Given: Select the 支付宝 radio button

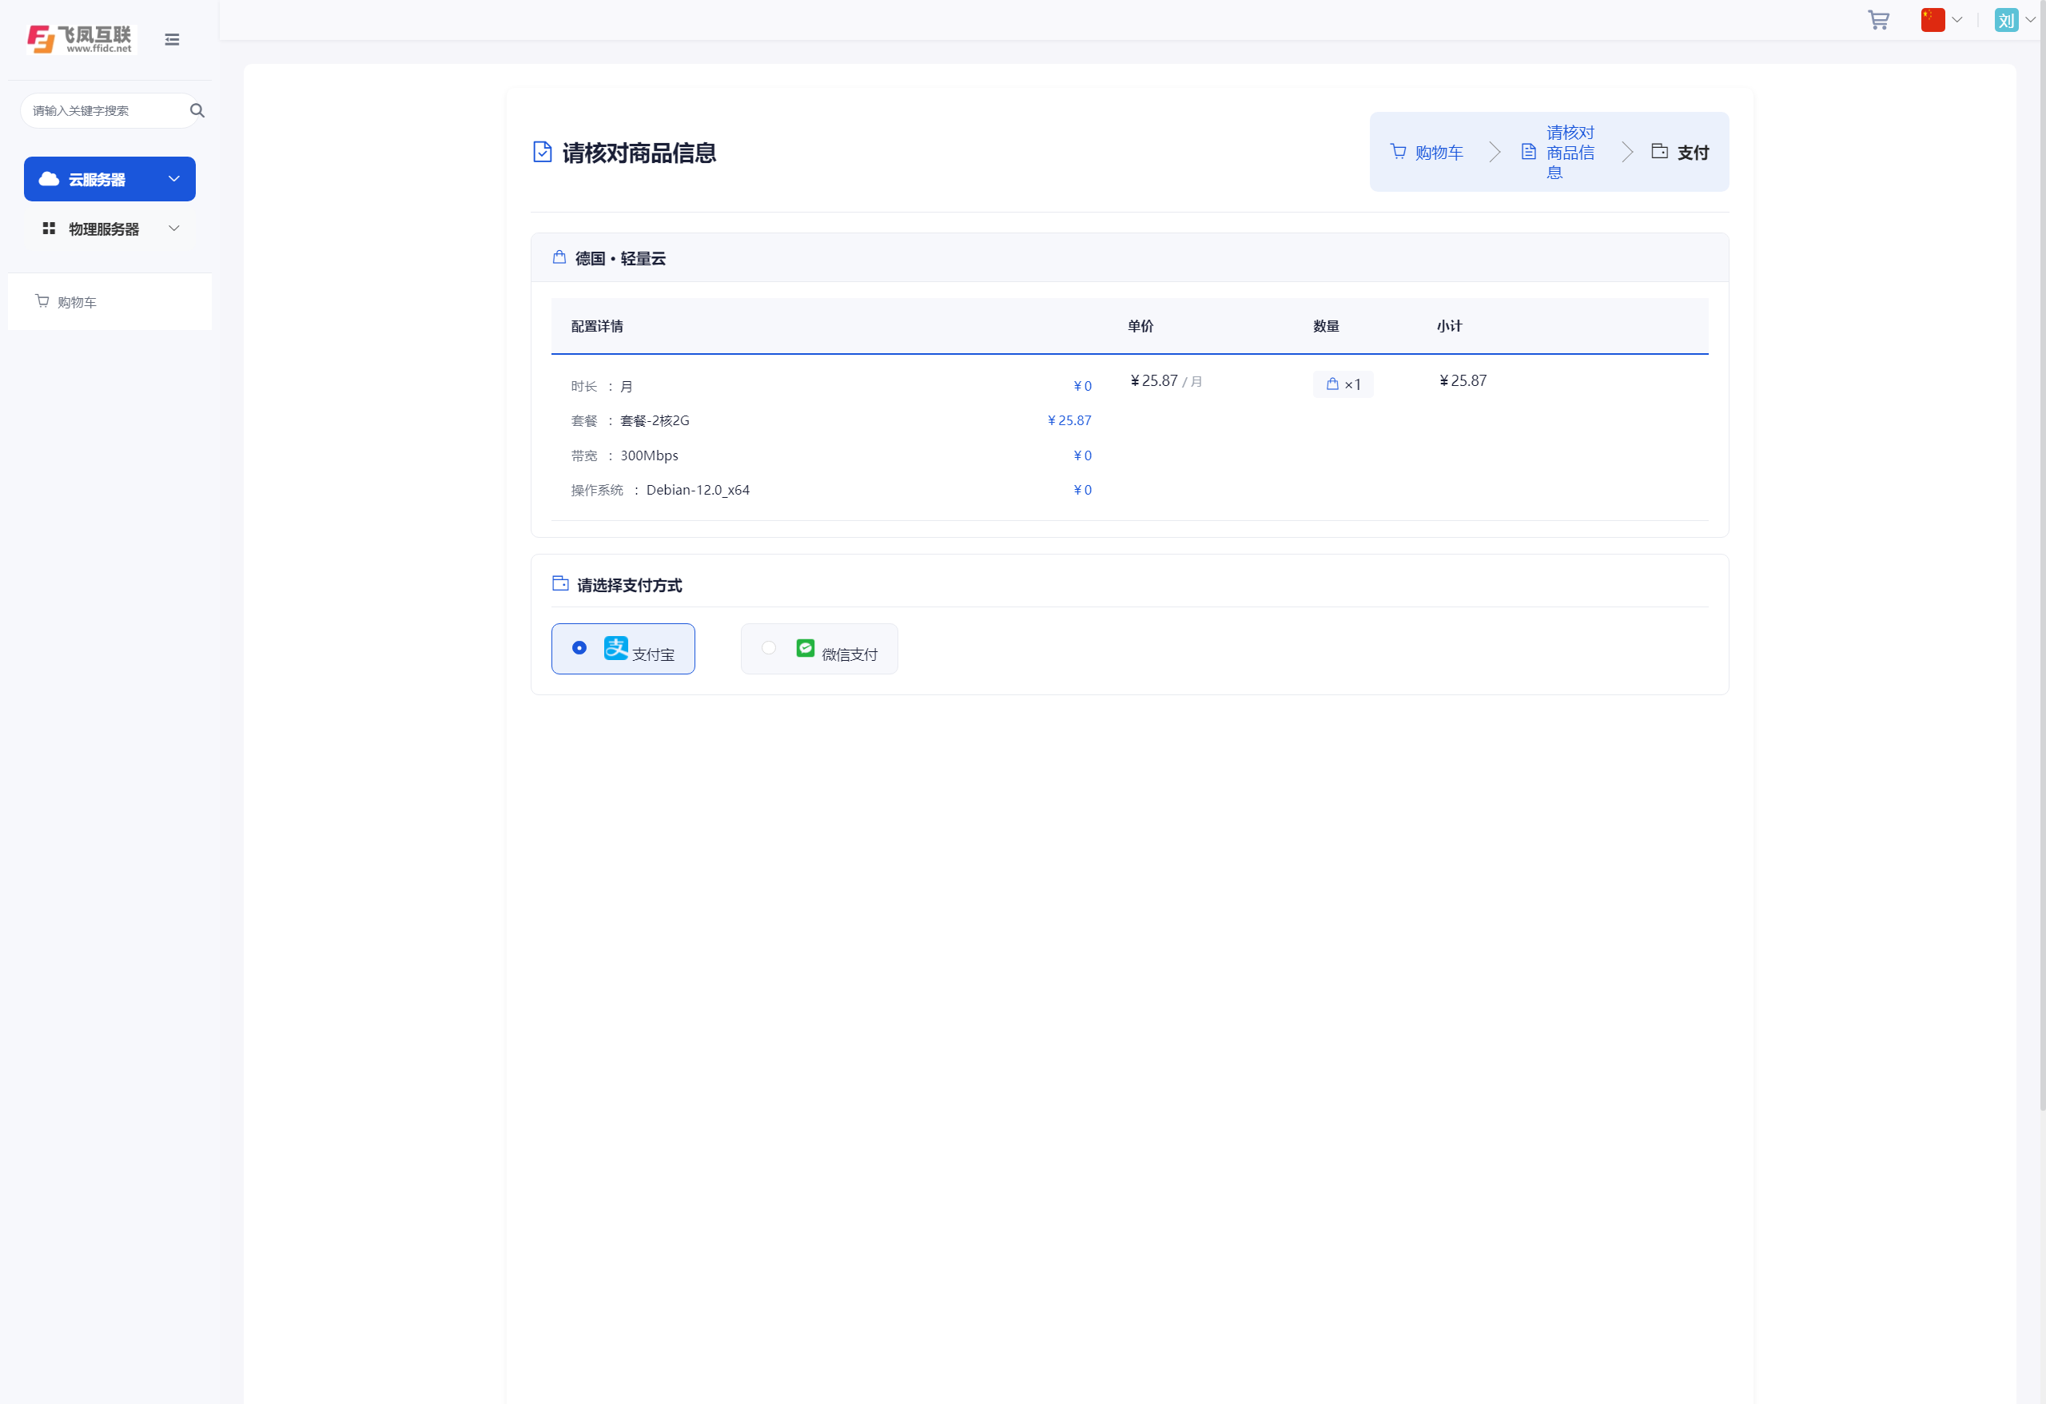Looking at the screenshot, I should tap(579, 648).
